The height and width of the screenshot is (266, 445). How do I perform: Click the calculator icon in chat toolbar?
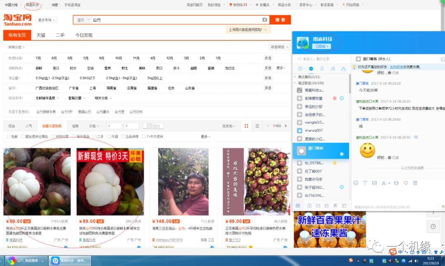tap(415, 183)
